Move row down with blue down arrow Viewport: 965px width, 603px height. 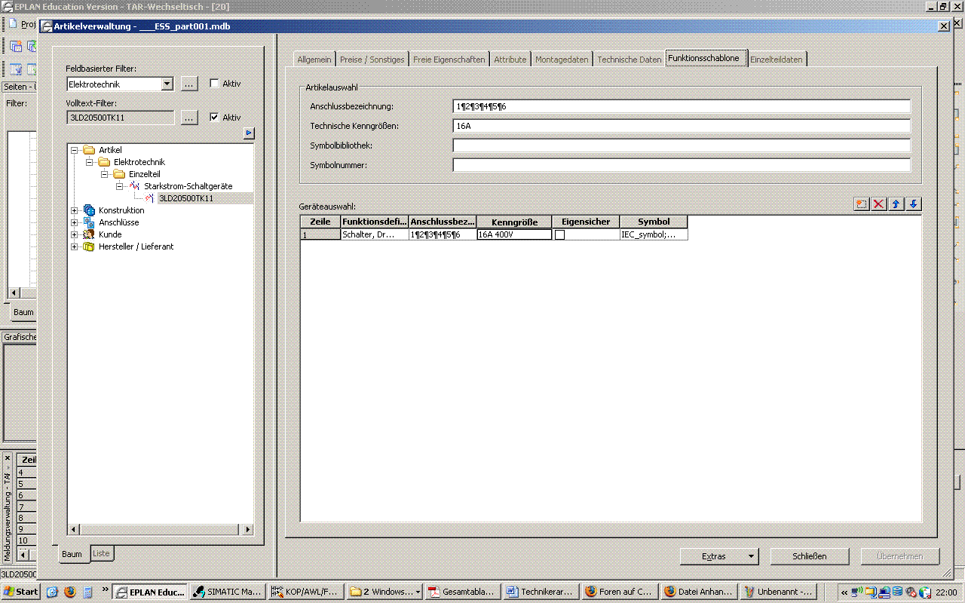[913, 204]
